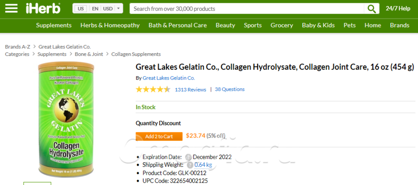Click the By Great Lakes Gelatin Co. brand link
The height and width of the screenshot is (185, 418).
click(169, 78)
